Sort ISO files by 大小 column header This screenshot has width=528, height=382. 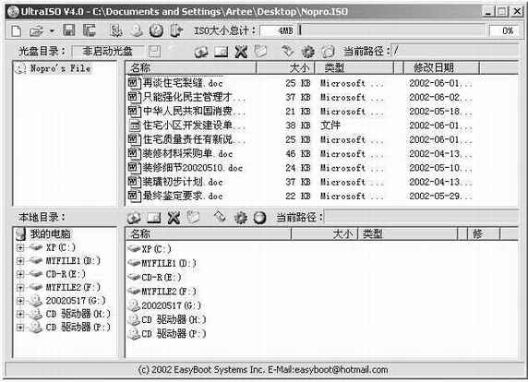pos(285,68)
